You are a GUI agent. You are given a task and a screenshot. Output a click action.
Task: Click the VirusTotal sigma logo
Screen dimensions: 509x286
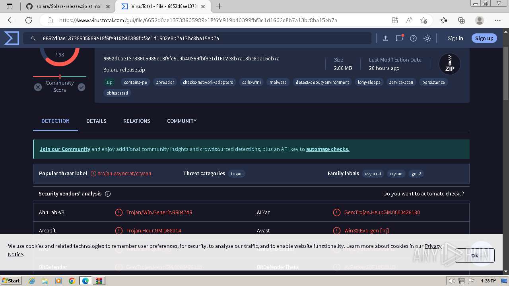pyautogui.click(x=12, y=38)
